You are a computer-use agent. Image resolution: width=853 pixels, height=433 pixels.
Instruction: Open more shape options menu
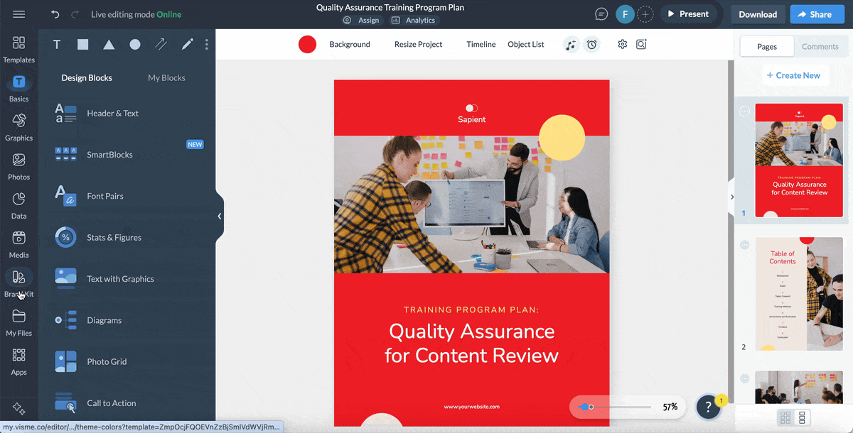click(207, 44)
